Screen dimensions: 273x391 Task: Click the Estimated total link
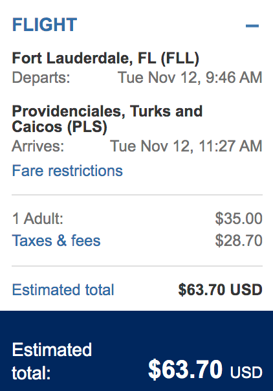click(x=63, y=290)
